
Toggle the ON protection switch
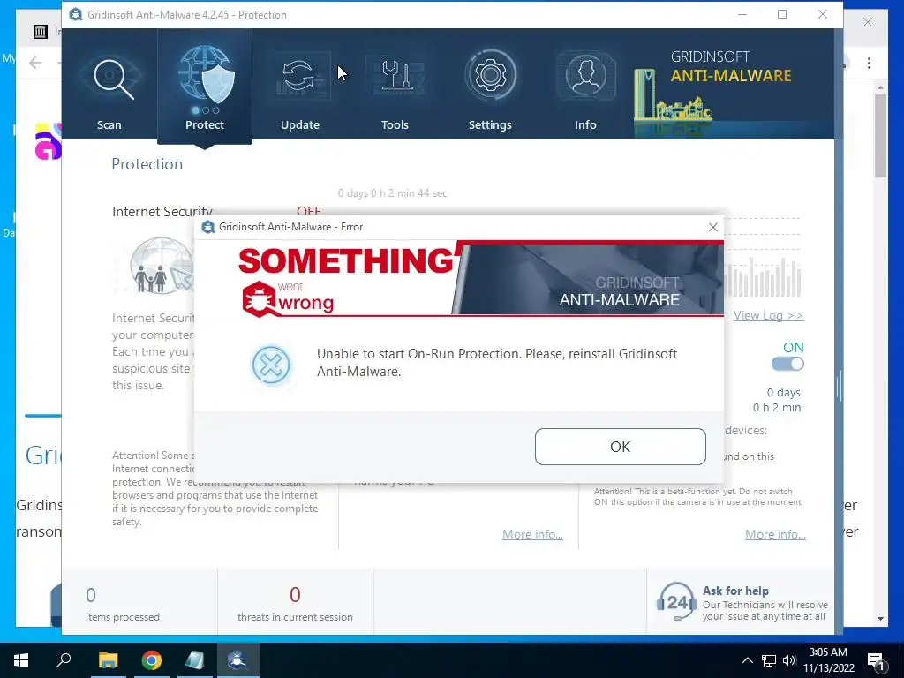[787, 364]
